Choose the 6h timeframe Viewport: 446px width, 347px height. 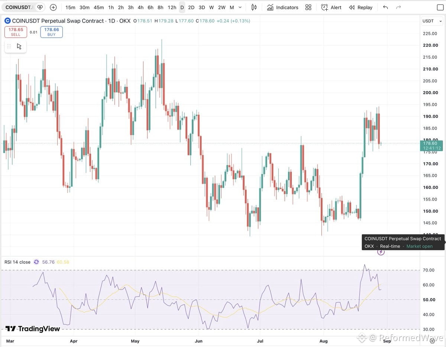point(151,7)
